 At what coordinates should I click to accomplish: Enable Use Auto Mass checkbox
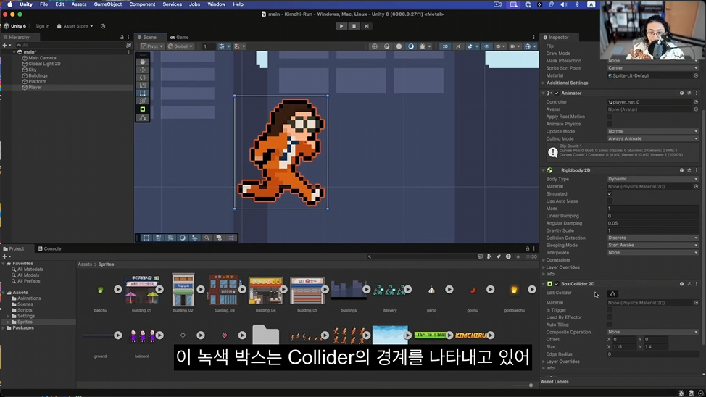click(x=610, y=201)
